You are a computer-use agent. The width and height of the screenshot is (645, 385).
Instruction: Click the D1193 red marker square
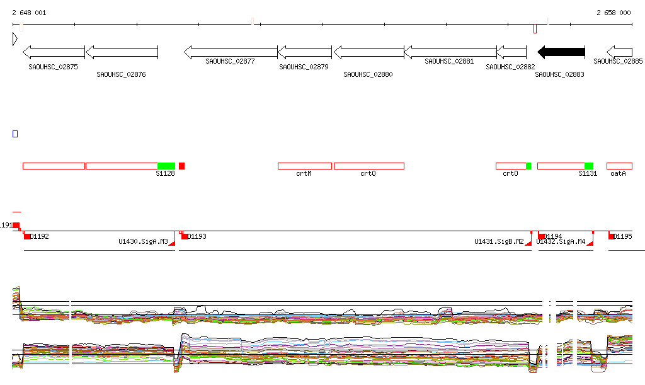pyautogui.click(x=185, y=236)
